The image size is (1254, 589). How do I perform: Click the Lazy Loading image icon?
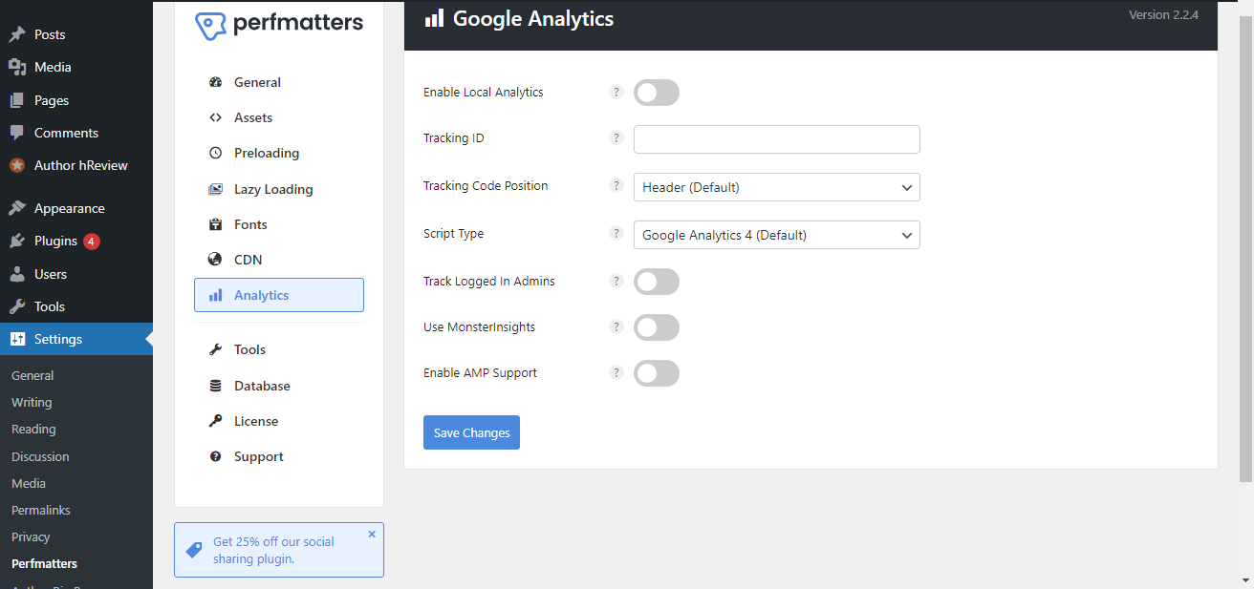[215, 189]
